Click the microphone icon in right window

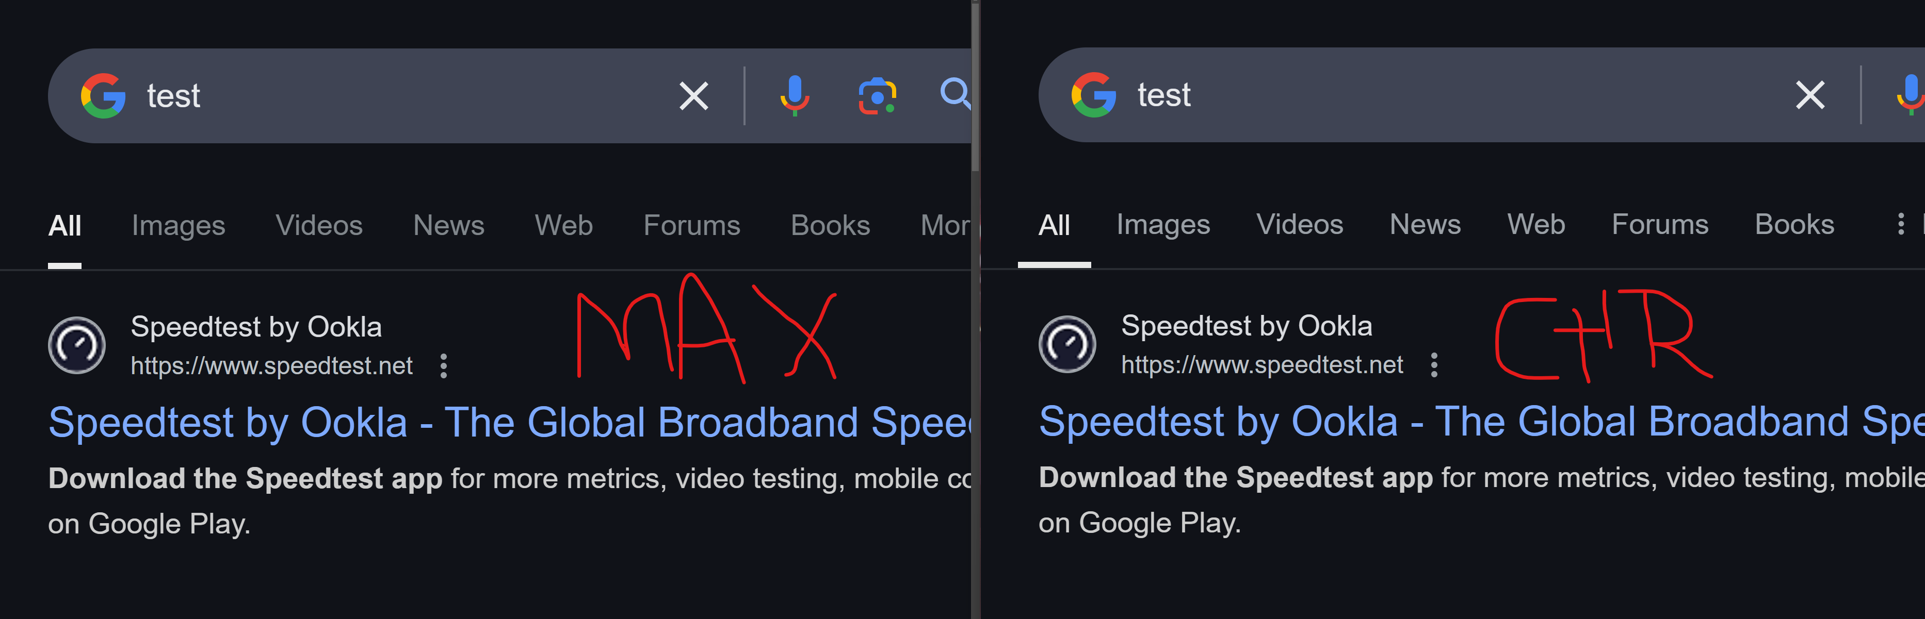point(1910,95)
